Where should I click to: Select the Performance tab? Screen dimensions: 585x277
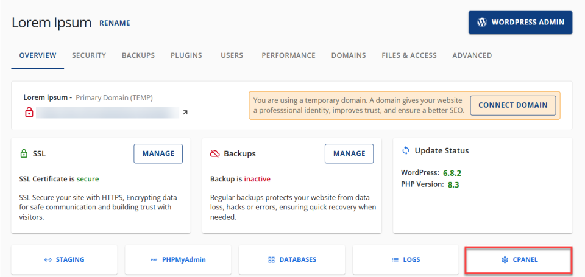tap(288, 55)
